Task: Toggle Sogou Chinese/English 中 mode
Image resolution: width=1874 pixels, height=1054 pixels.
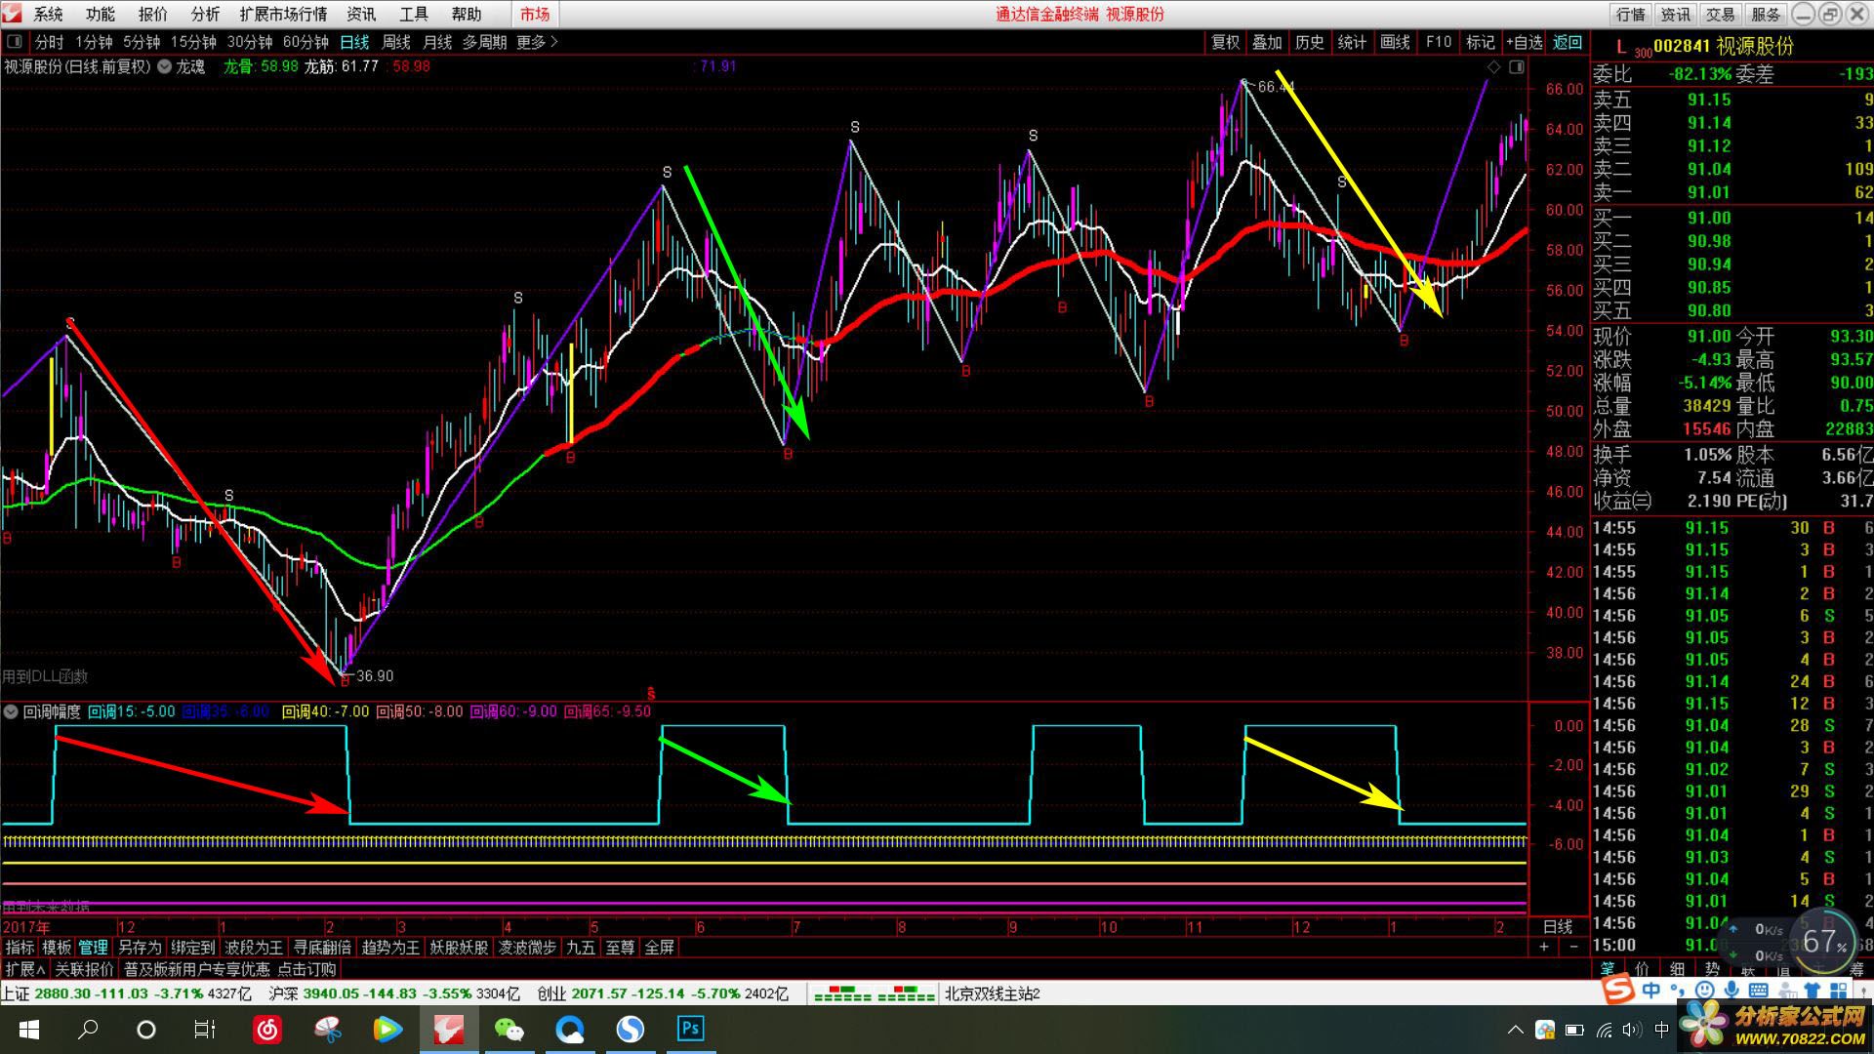Action: pos(1651,991)
